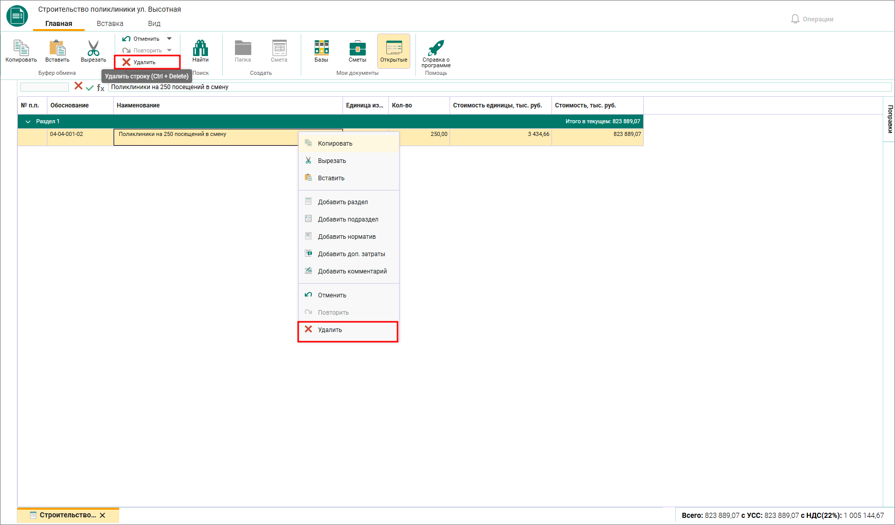The width and height of the screenshot is (895, 525).
Task: Click Удалить in the ribbon
Action: (x=147, y=62)
